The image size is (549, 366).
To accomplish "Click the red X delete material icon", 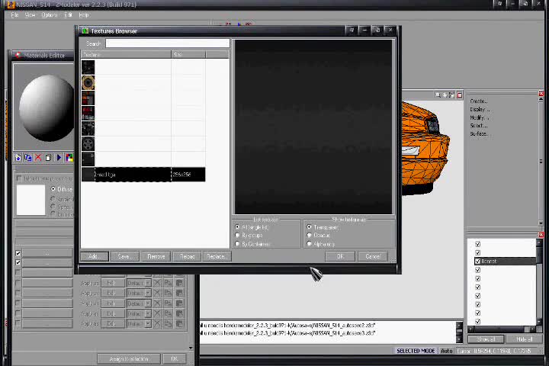I will [x=38, y=158].
